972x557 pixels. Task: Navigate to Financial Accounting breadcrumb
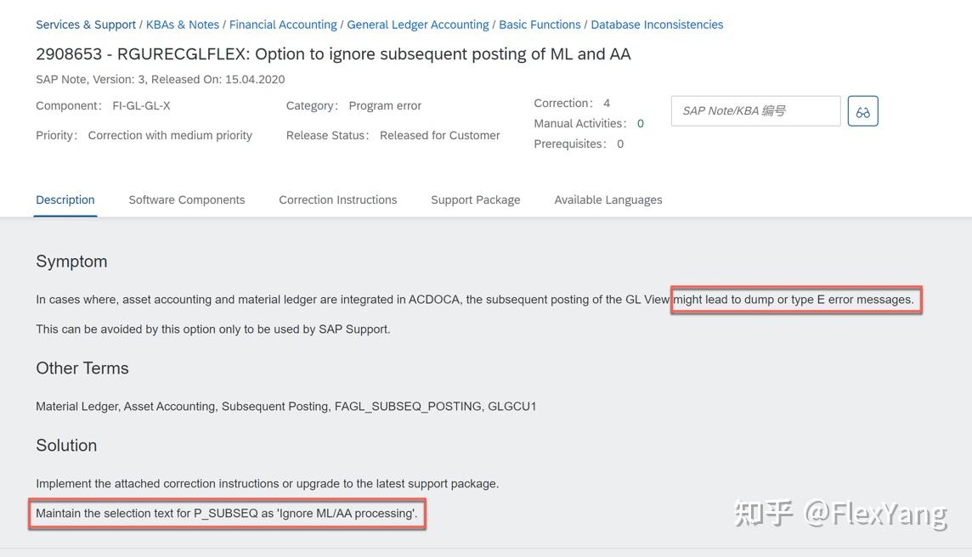(x=283, y=25)
